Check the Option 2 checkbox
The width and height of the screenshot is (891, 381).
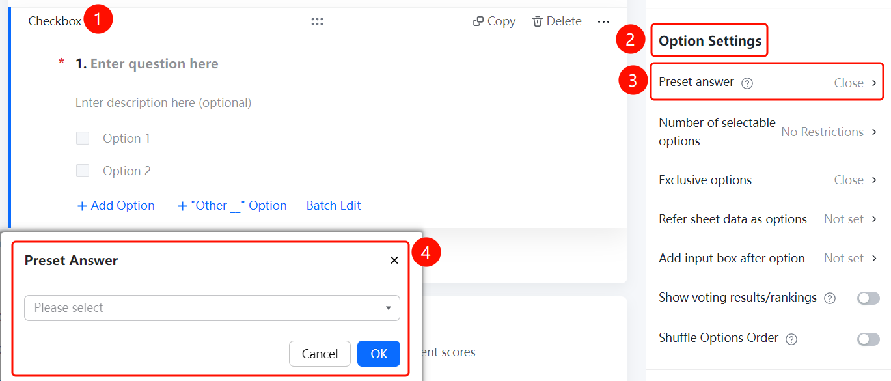point(83,171)
